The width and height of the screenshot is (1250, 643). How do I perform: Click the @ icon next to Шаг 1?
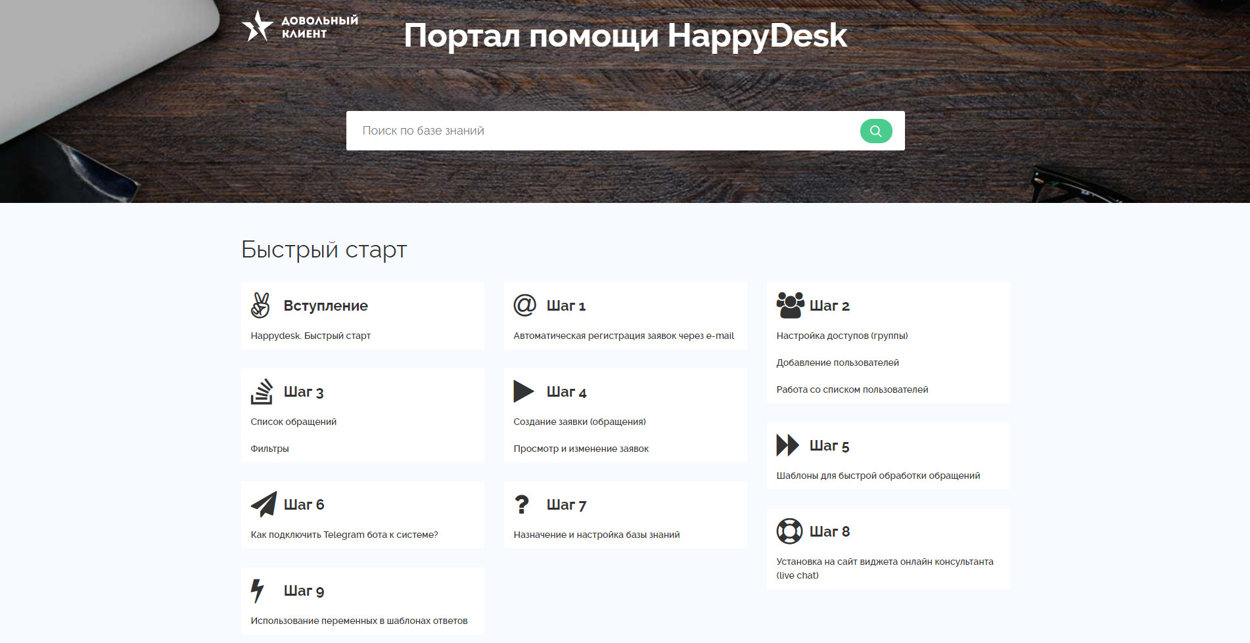click(525, 305)
